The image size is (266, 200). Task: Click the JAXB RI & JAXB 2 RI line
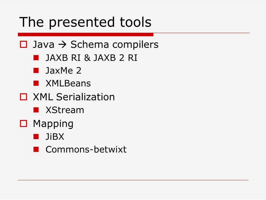(91, 58)
